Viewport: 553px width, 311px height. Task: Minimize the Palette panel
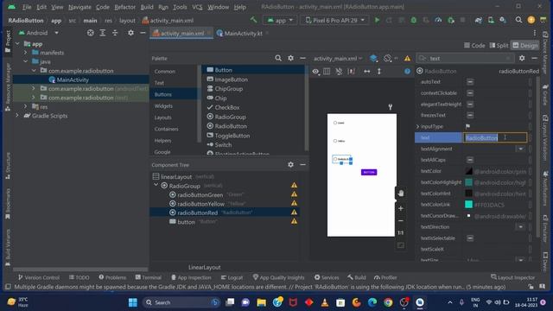302,58
